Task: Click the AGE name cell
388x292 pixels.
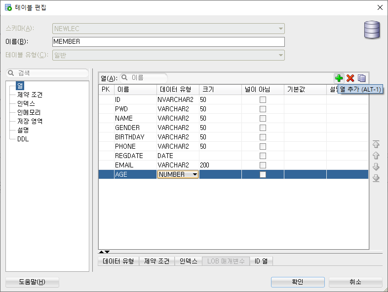Action: 135,174
